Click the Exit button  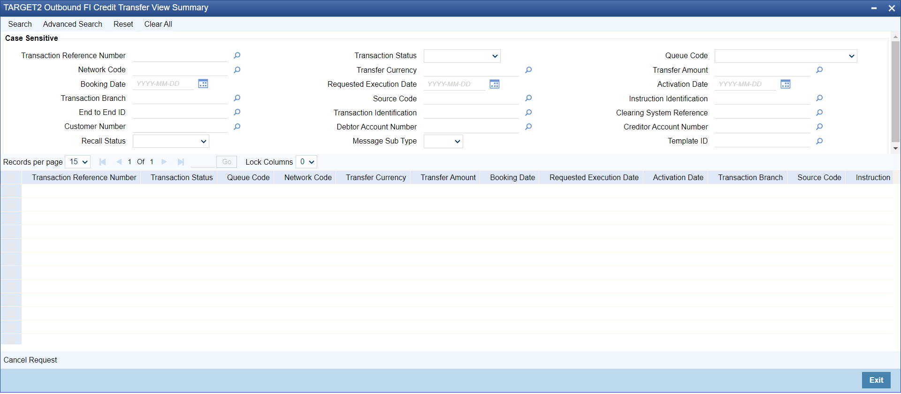click(x=876, y=380)
